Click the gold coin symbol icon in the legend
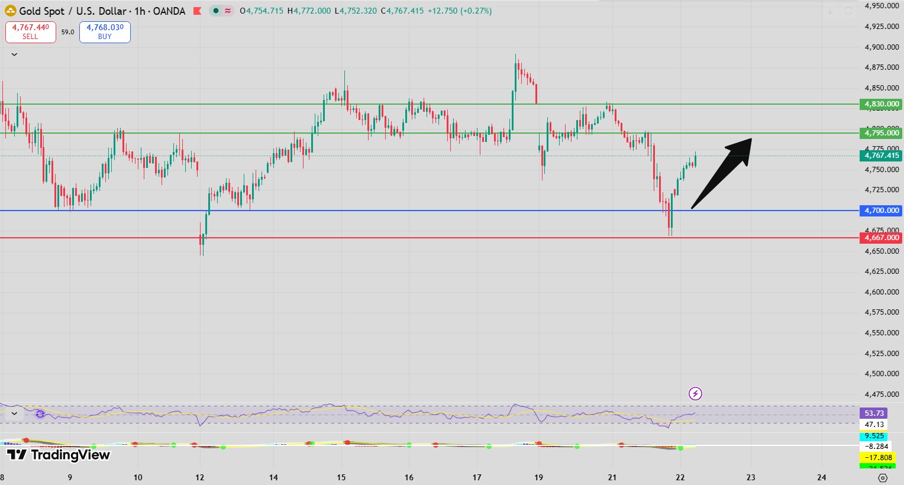 (10, 11)
